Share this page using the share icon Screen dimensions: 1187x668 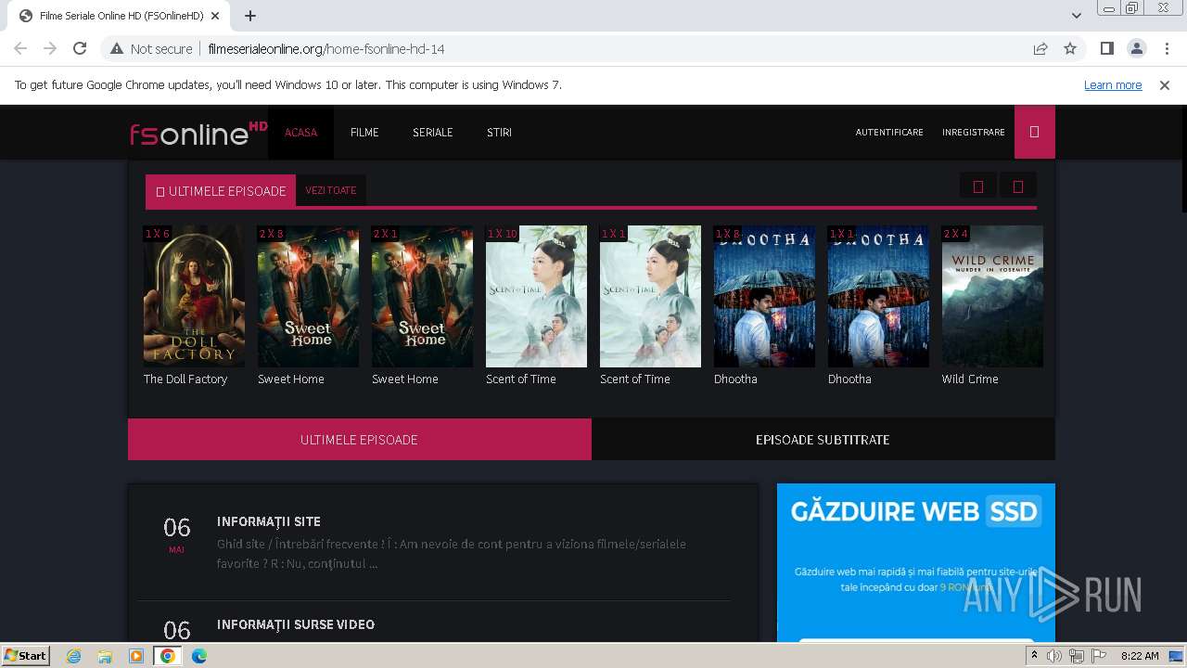pyautogui.click(x=1040, y=48)
